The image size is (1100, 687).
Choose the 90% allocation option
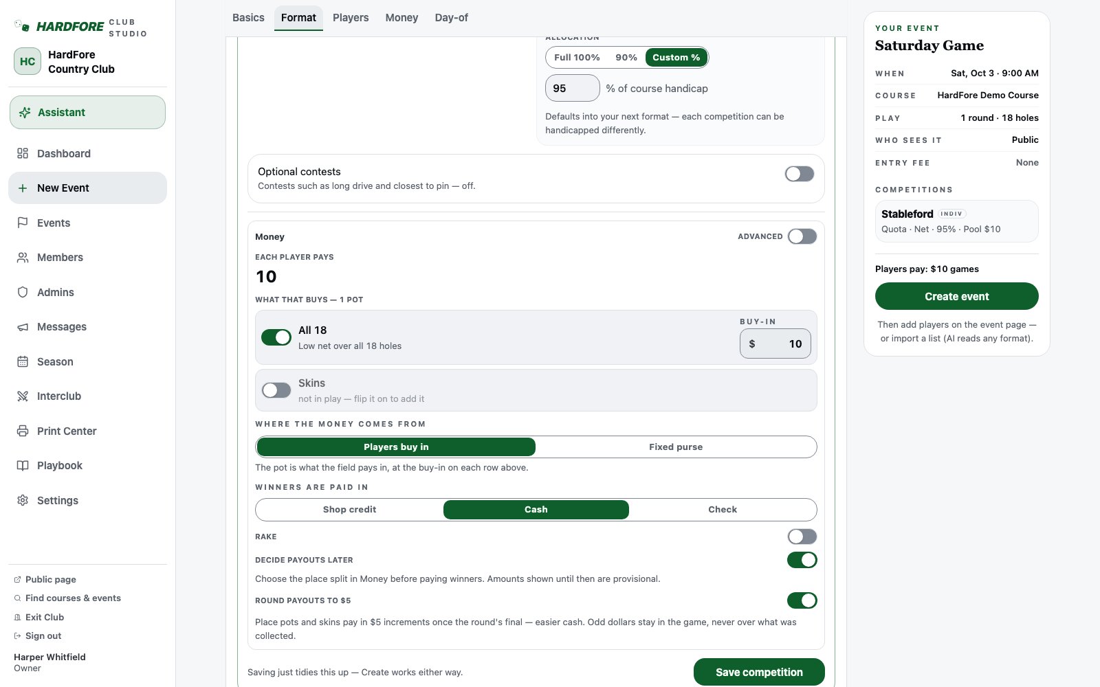click(x=626, y=58)
